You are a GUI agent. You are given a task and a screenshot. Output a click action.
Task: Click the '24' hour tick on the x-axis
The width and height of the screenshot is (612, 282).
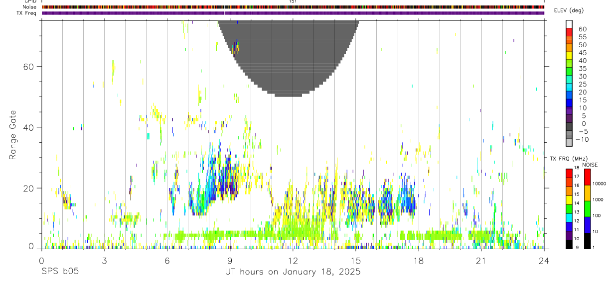544,261
